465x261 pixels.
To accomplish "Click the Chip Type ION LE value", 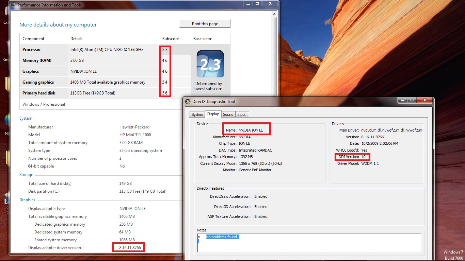I will coord(244,144).
